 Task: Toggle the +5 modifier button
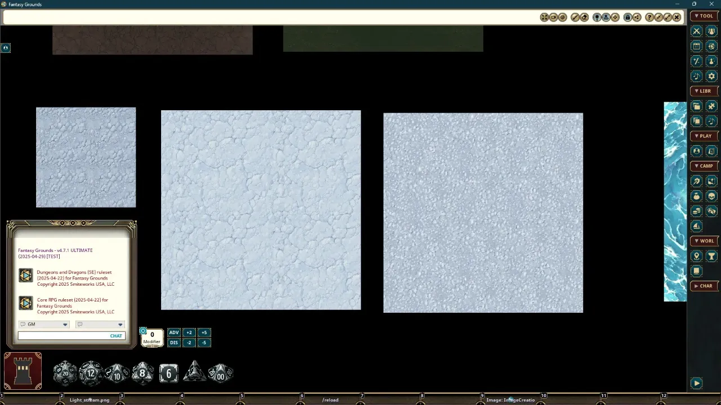pos(204,332)
